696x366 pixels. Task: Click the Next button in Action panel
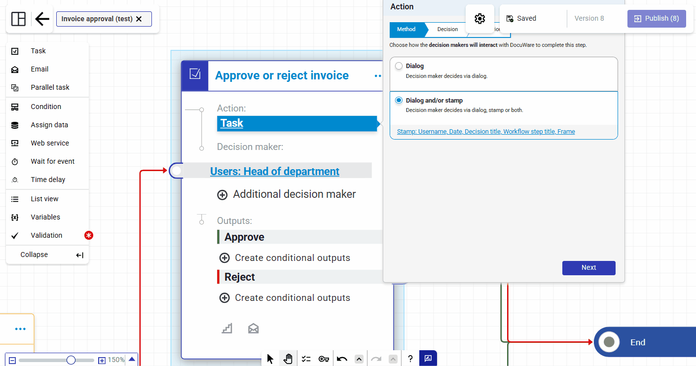click(x=589, y=268)
